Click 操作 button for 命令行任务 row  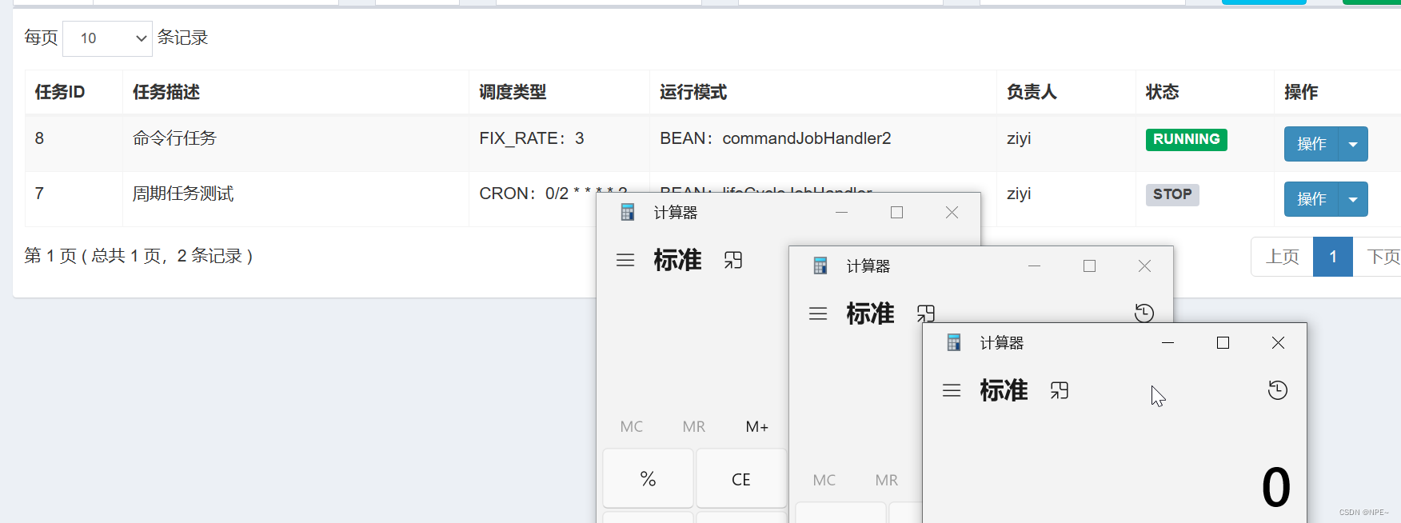pos(1311,144)
